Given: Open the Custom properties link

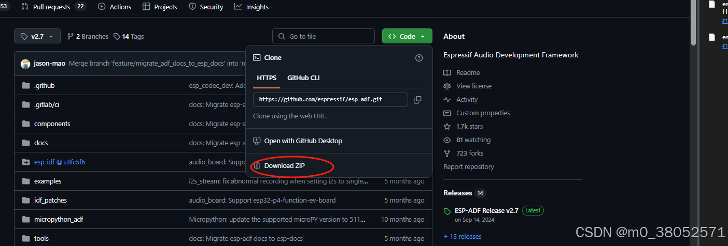Looking at the screenshot, I should 483,113.
